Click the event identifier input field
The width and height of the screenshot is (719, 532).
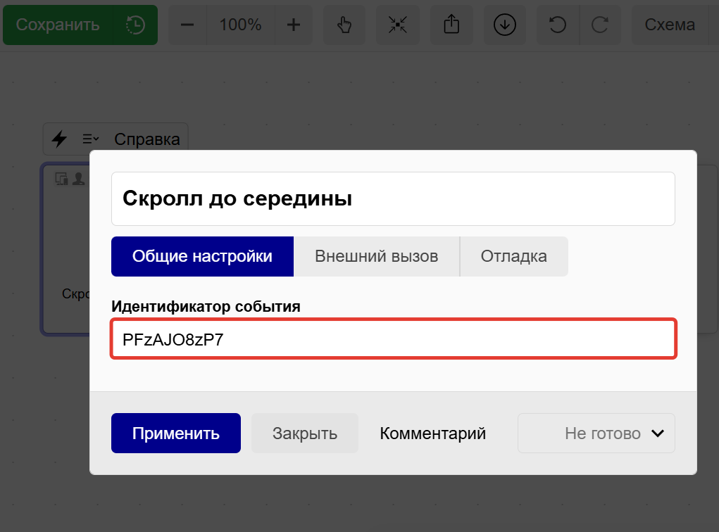393,339
